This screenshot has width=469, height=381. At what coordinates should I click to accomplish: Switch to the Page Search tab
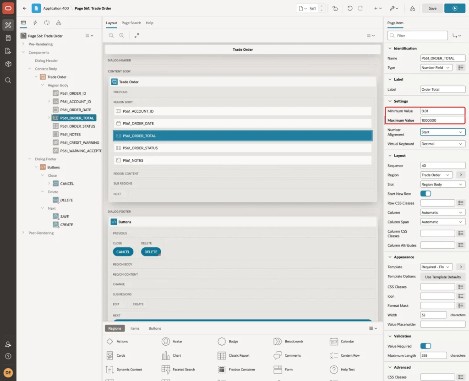131,23
